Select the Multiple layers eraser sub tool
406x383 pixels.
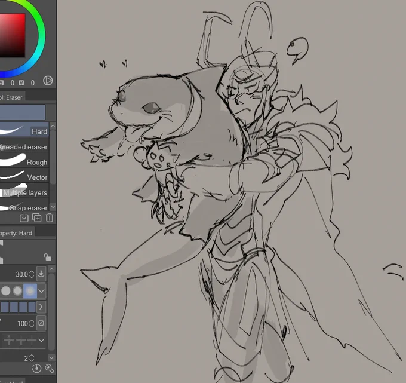point(24,191)
